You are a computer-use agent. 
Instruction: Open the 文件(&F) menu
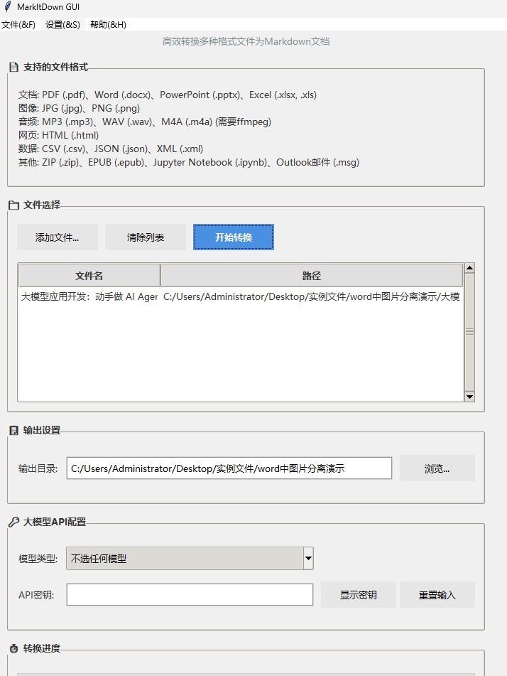[18, 25]
